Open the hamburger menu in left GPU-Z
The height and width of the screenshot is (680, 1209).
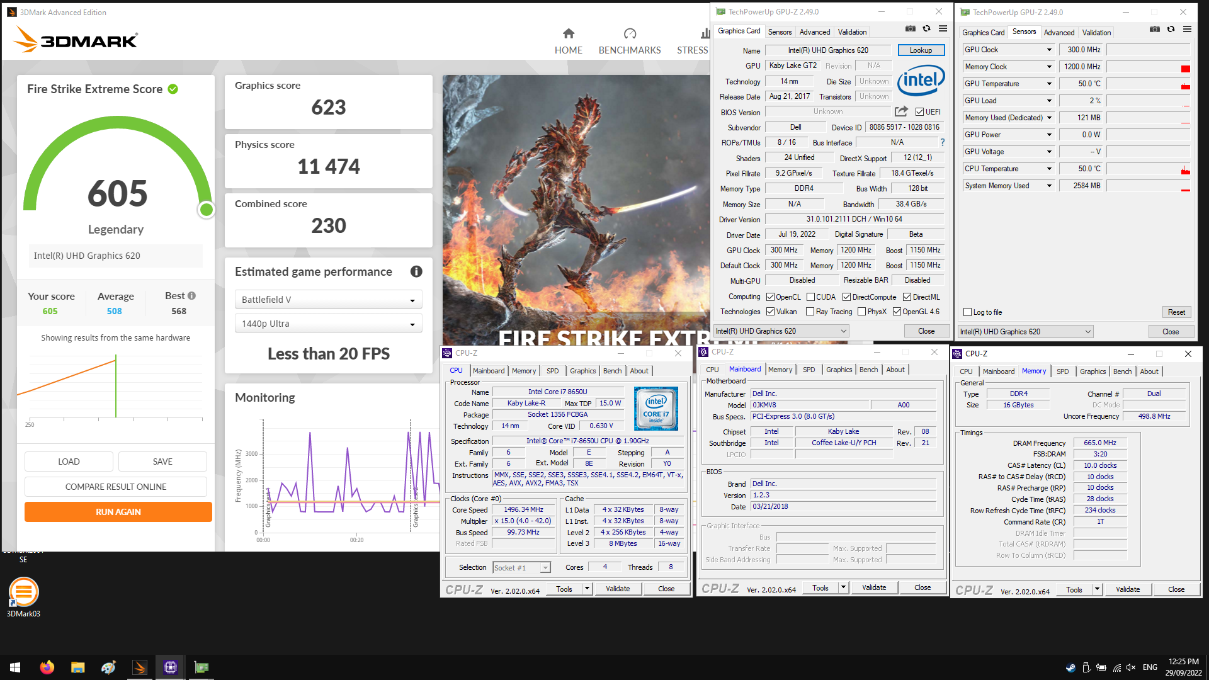[943, 28]
